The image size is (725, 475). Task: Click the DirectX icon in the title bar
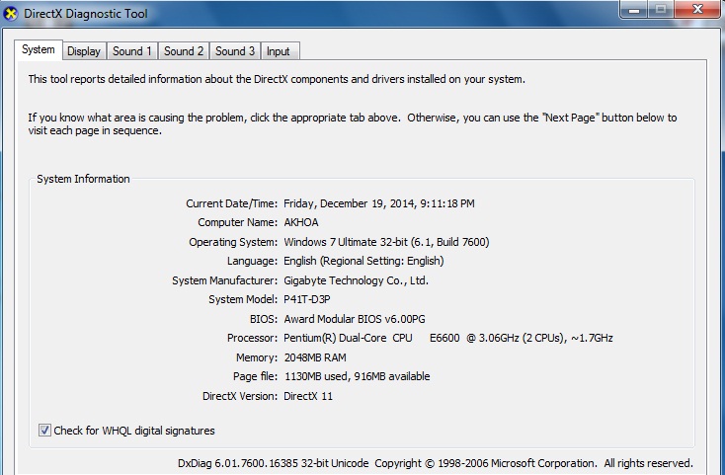pos(10,14)
